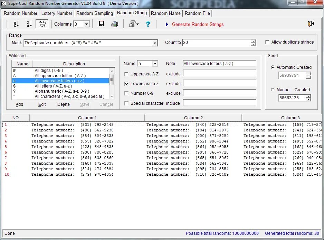Click 'Possible total randoms' status text
The height and width of the screenshot is (240, 324).
tap(222, 233)
